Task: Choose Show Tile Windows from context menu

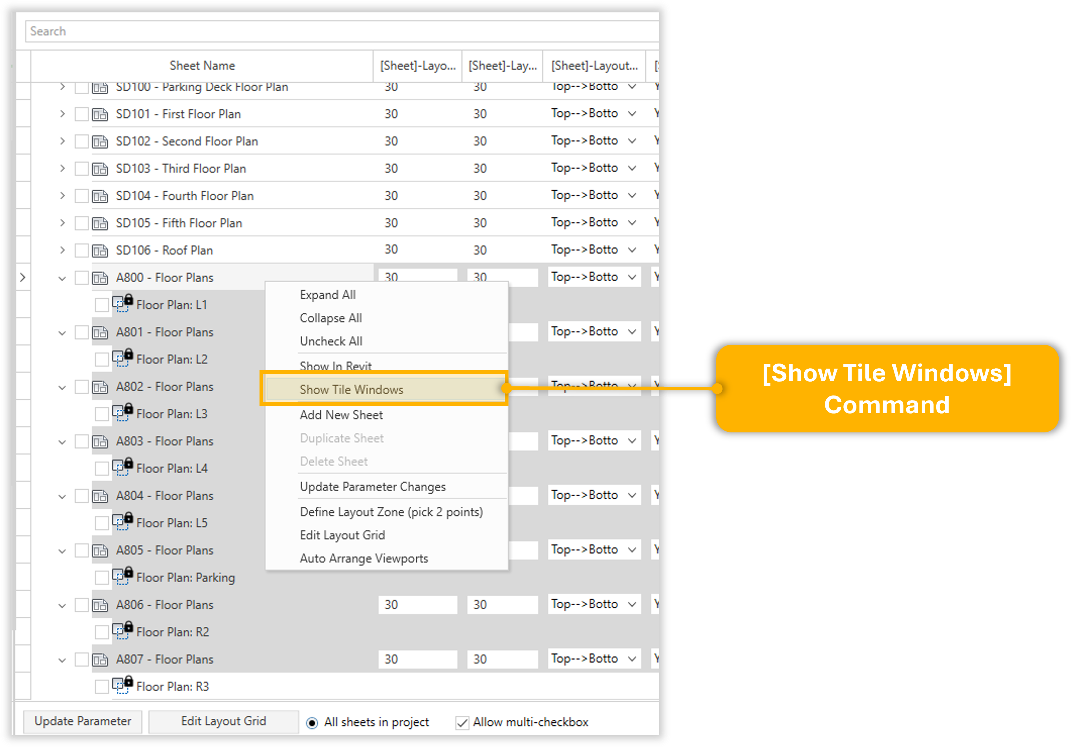Action: click(x=351, y=390)
